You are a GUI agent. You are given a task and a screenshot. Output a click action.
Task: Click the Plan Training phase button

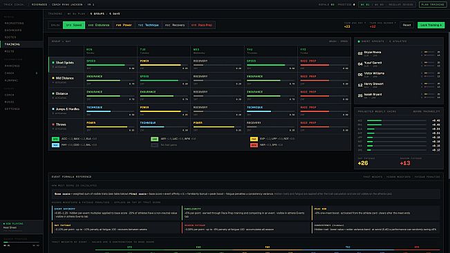[x=433, y=5]
